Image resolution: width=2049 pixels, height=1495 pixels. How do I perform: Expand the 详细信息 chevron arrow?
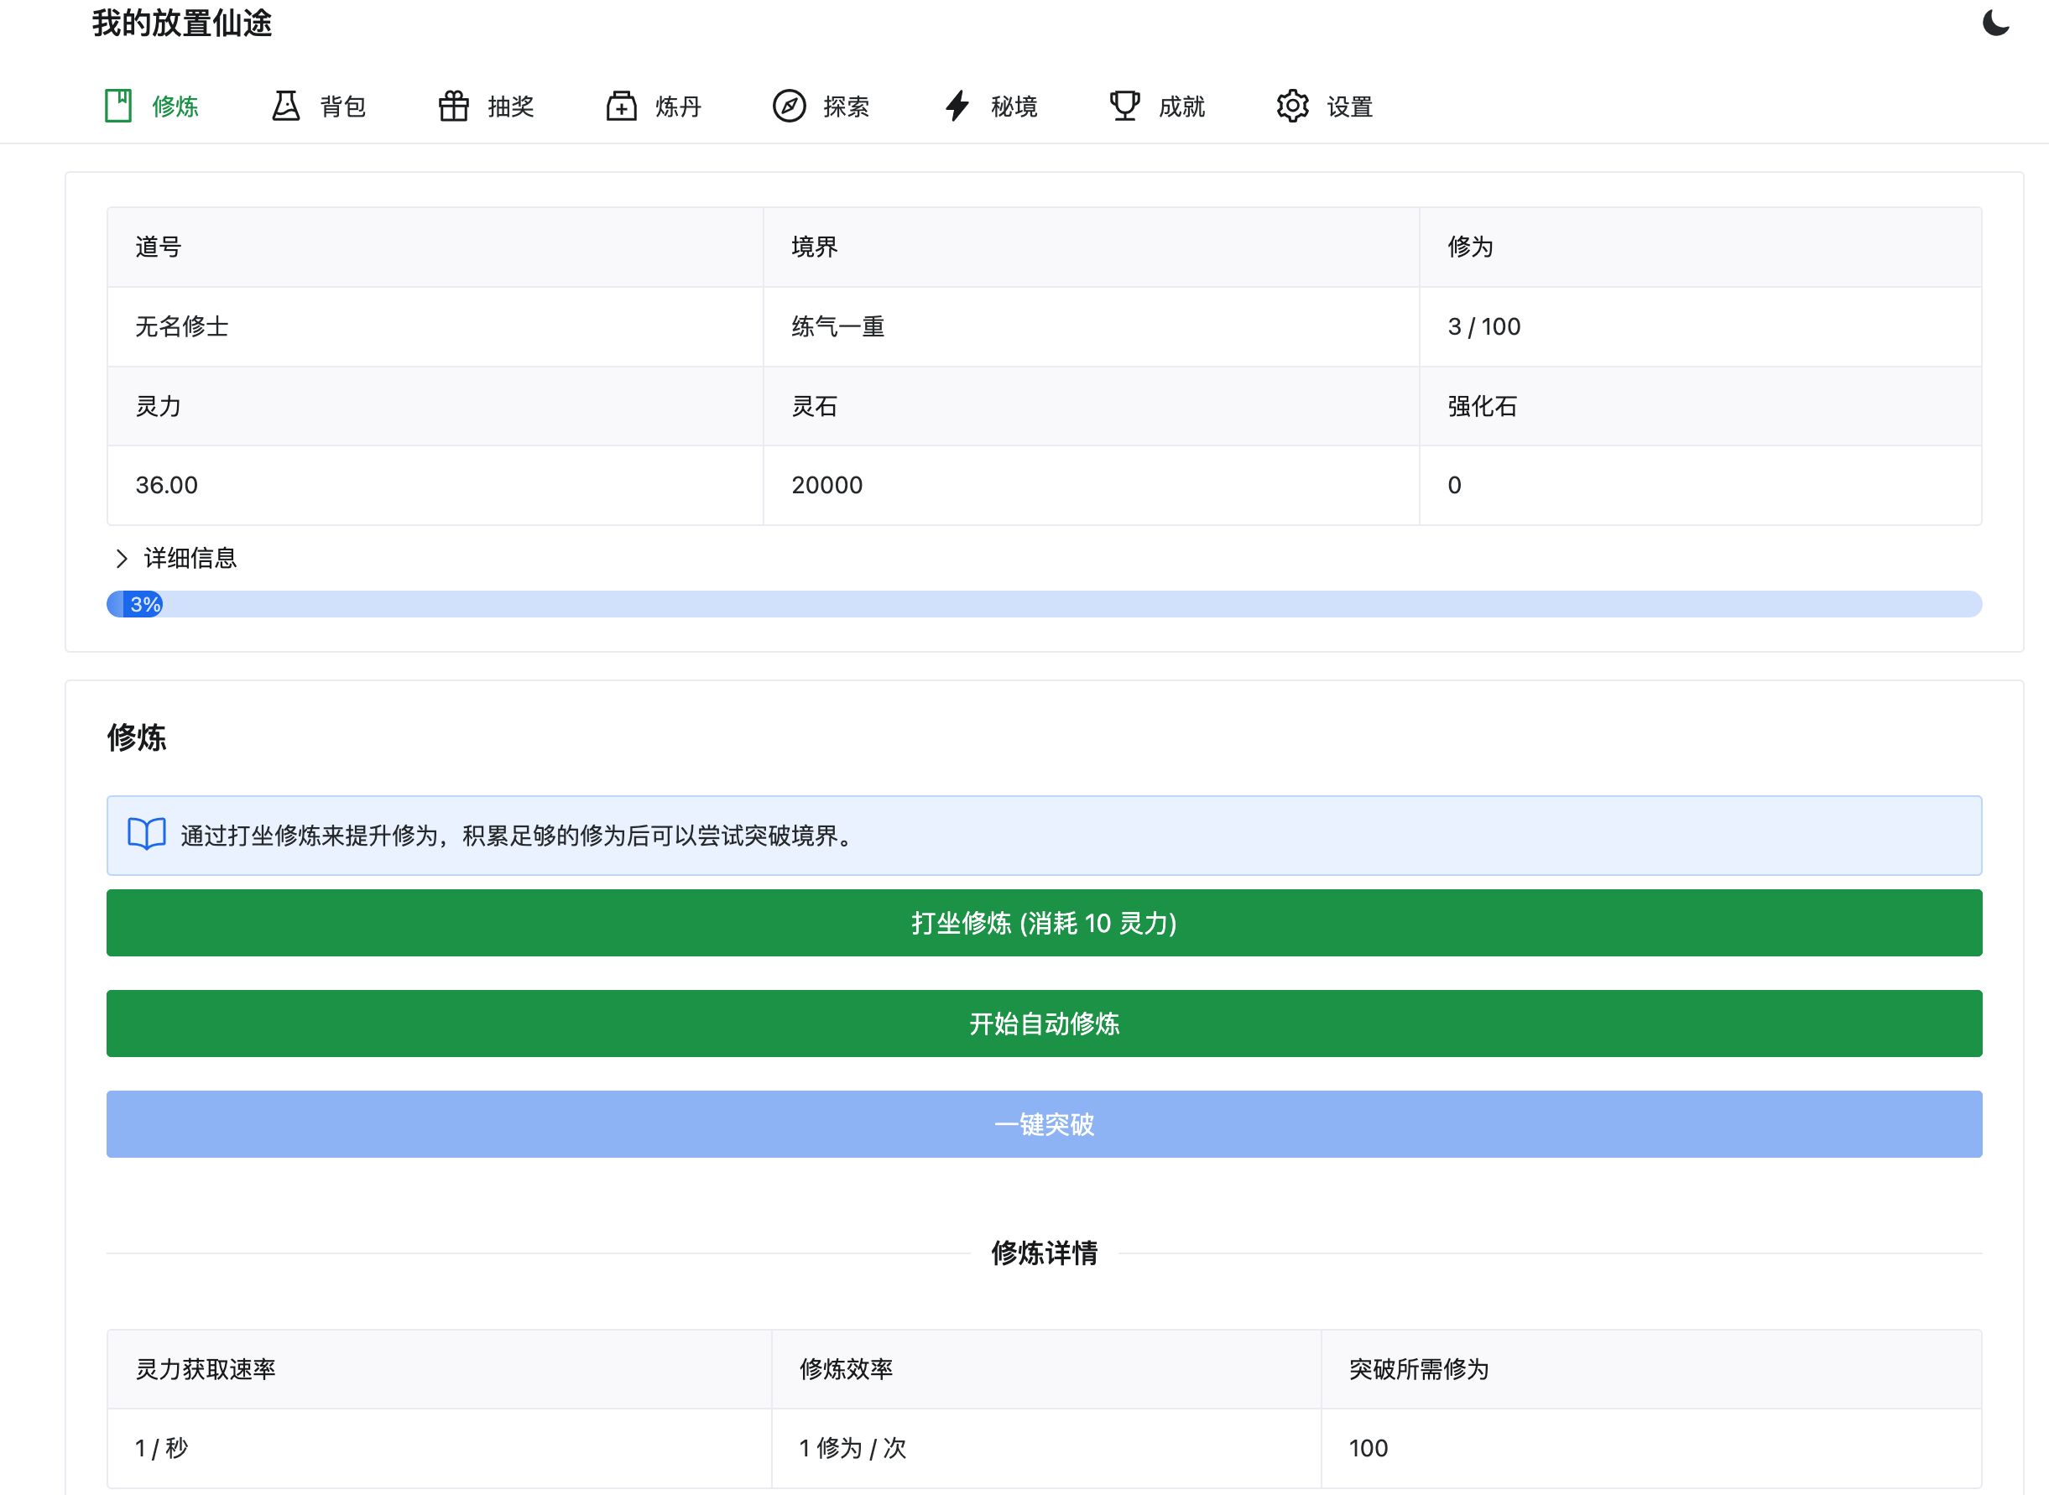coord(122,559)
